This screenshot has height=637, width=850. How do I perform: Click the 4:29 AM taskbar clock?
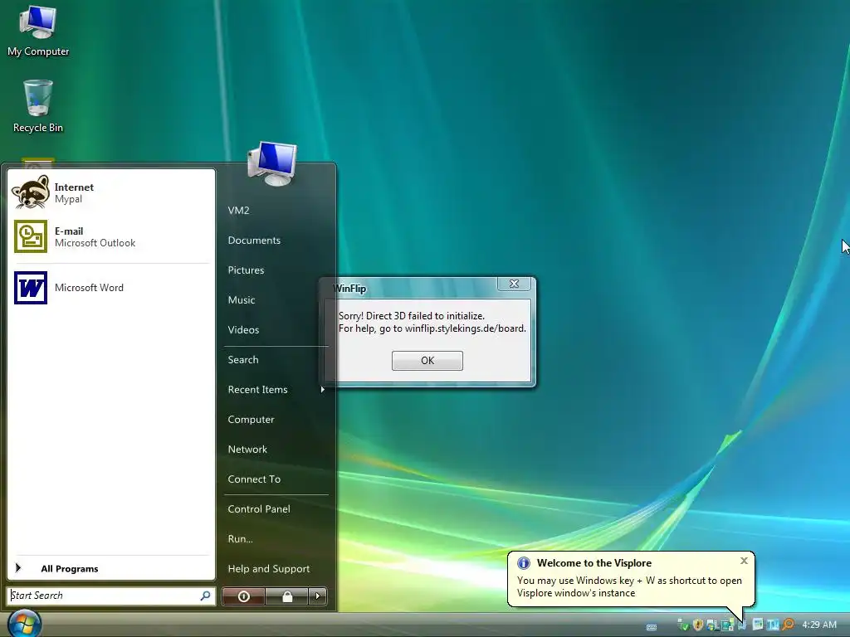point(819,625)
